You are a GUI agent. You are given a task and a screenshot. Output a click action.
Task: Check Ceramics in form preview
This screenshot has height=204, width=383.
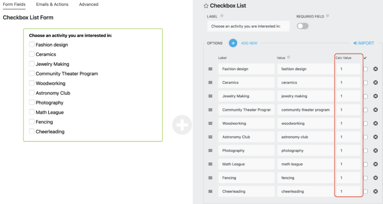tap(32, 54)
